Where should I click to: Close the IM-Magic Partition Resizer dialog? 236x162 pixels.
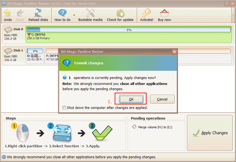(x=174, y=52)
